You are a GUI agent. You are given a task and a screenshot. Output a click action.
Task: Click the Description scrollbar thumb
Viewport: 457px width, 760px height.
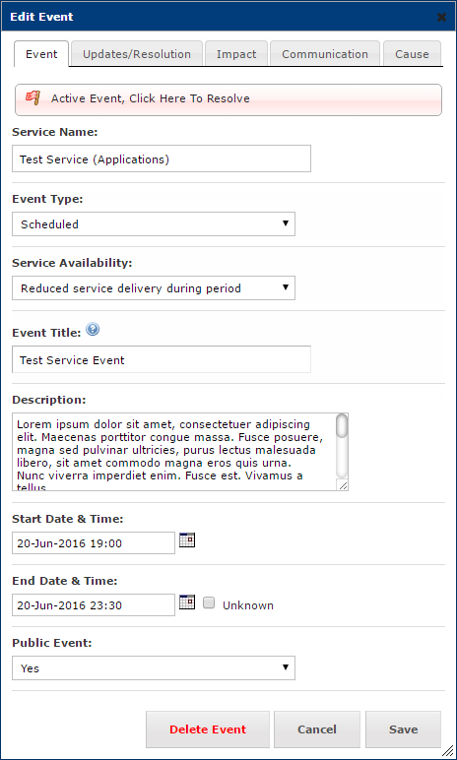[342, 426]
